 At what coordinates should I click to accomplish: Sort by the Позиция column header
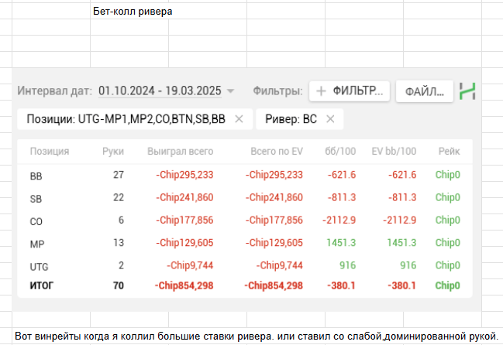click(x=50, y=151)
